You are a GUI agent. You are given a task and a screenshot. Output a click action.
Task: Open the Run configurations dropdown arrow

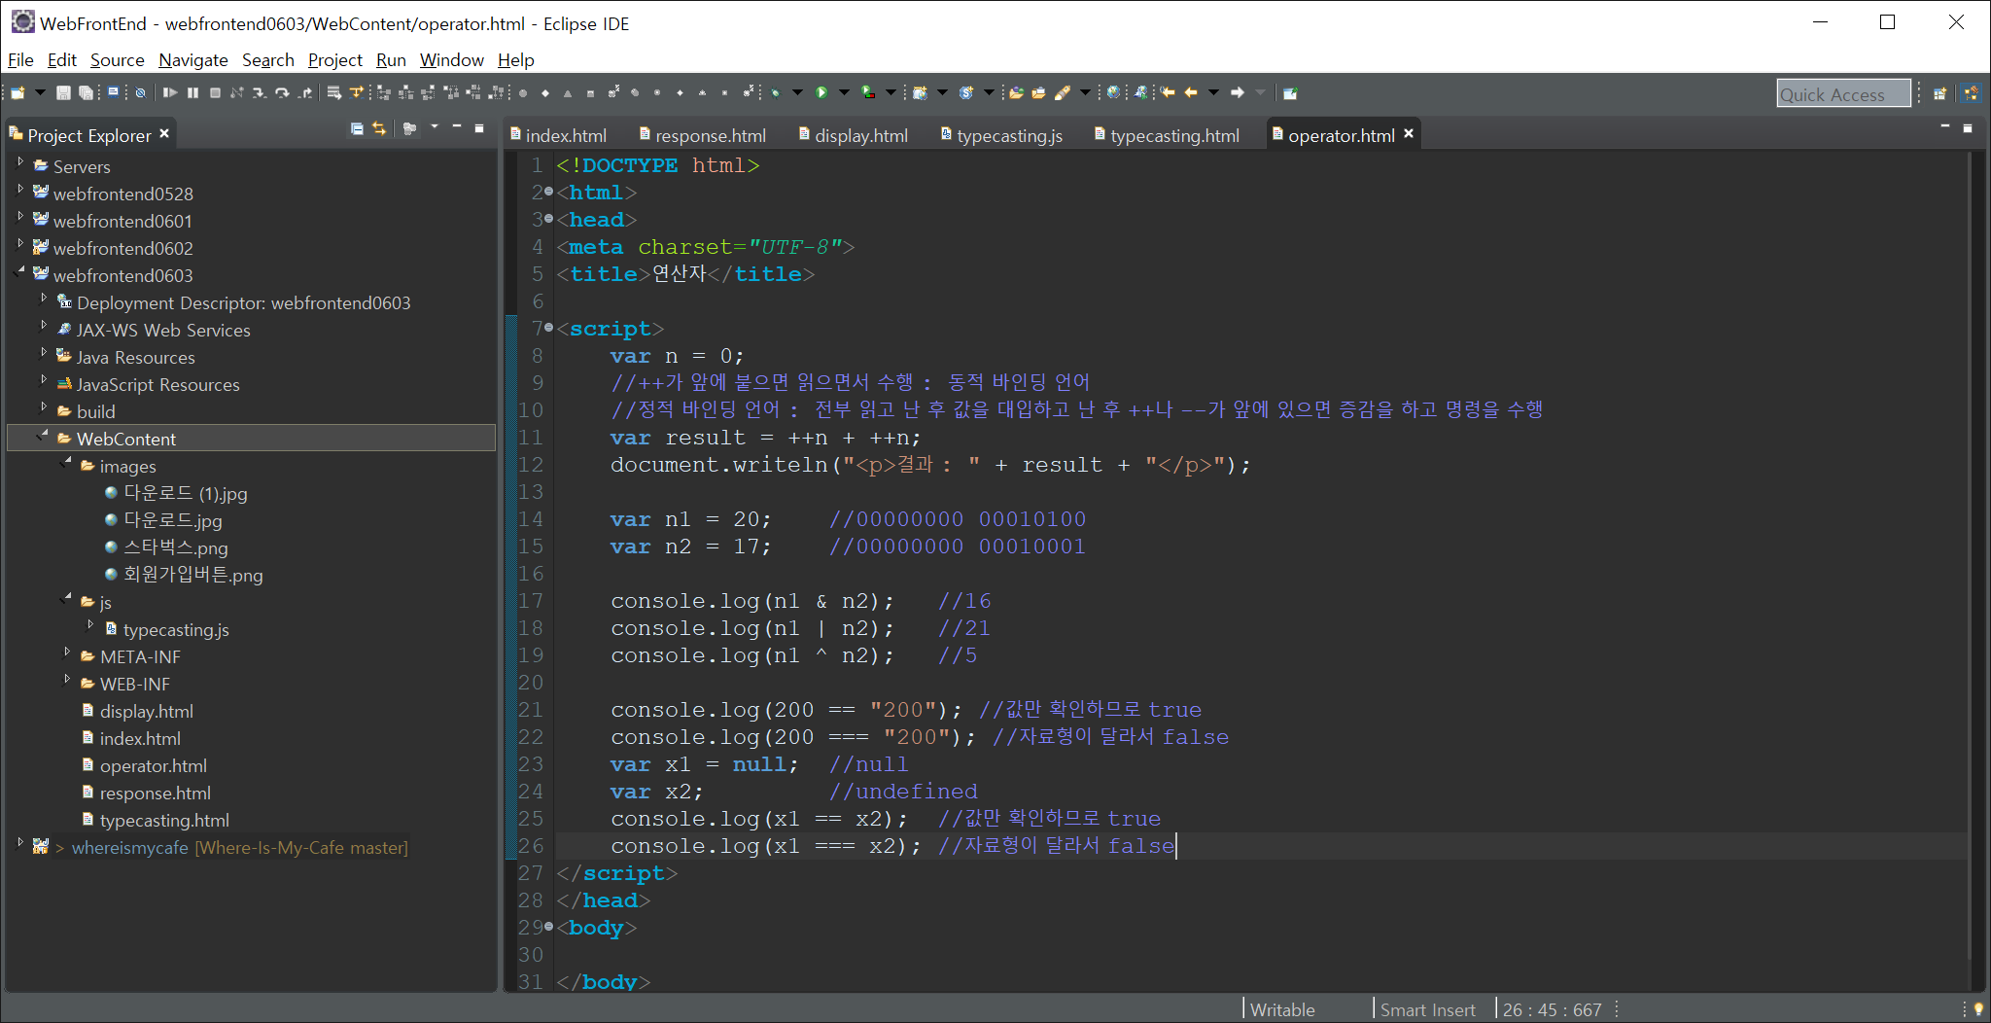point(844,93)
